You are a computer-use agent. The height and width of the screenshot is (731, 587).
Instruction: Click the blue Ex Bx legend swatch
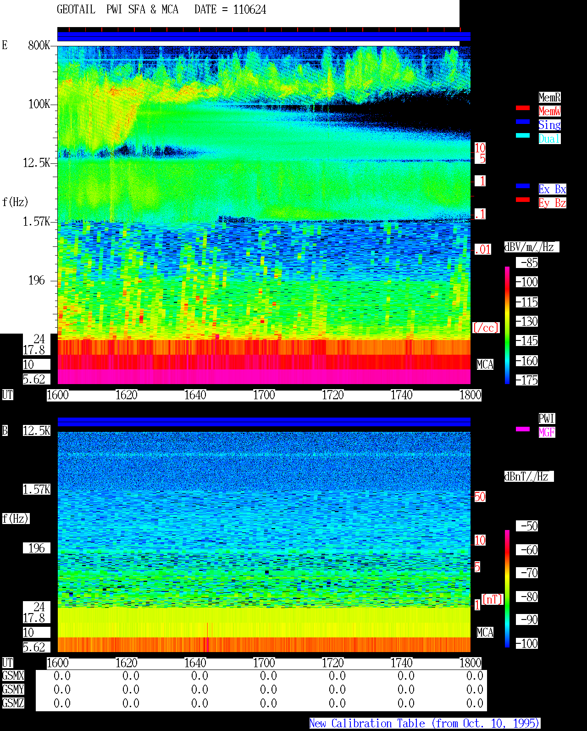click(x=523, y=186)
